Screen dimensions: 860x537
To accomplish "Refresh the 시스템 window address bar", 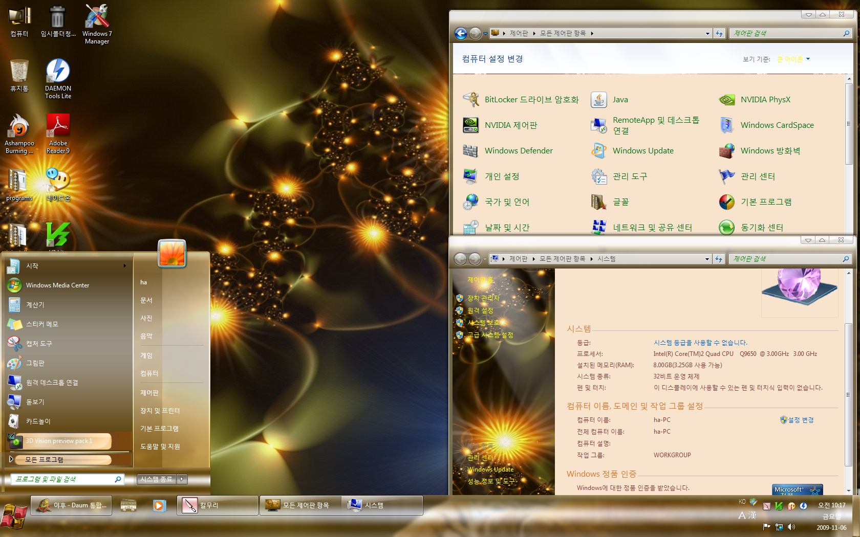I will click(719, 259).
